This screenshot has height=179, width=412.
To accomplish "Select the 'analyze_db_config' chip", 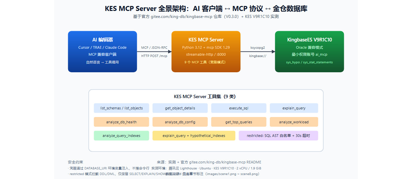I will coord(180,122).
